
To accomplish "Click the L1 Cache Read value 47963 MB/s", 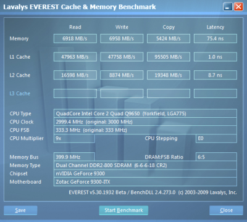I will [x=75, y=57].
